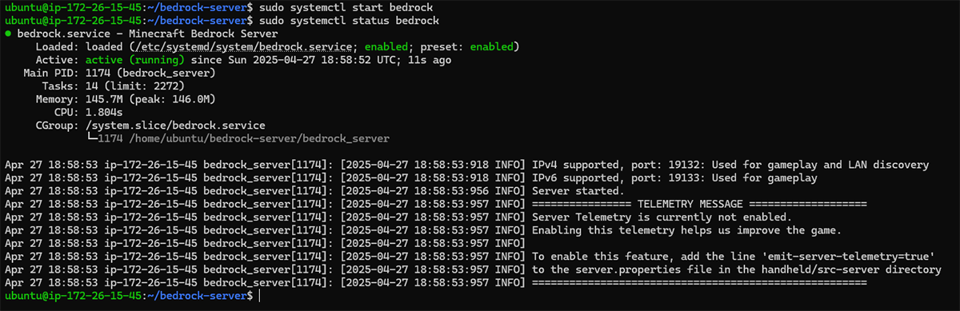Click the 'sudo systemctl start bedrock' command
This screenshot has height=311, width=960.
tap(347, 7)
